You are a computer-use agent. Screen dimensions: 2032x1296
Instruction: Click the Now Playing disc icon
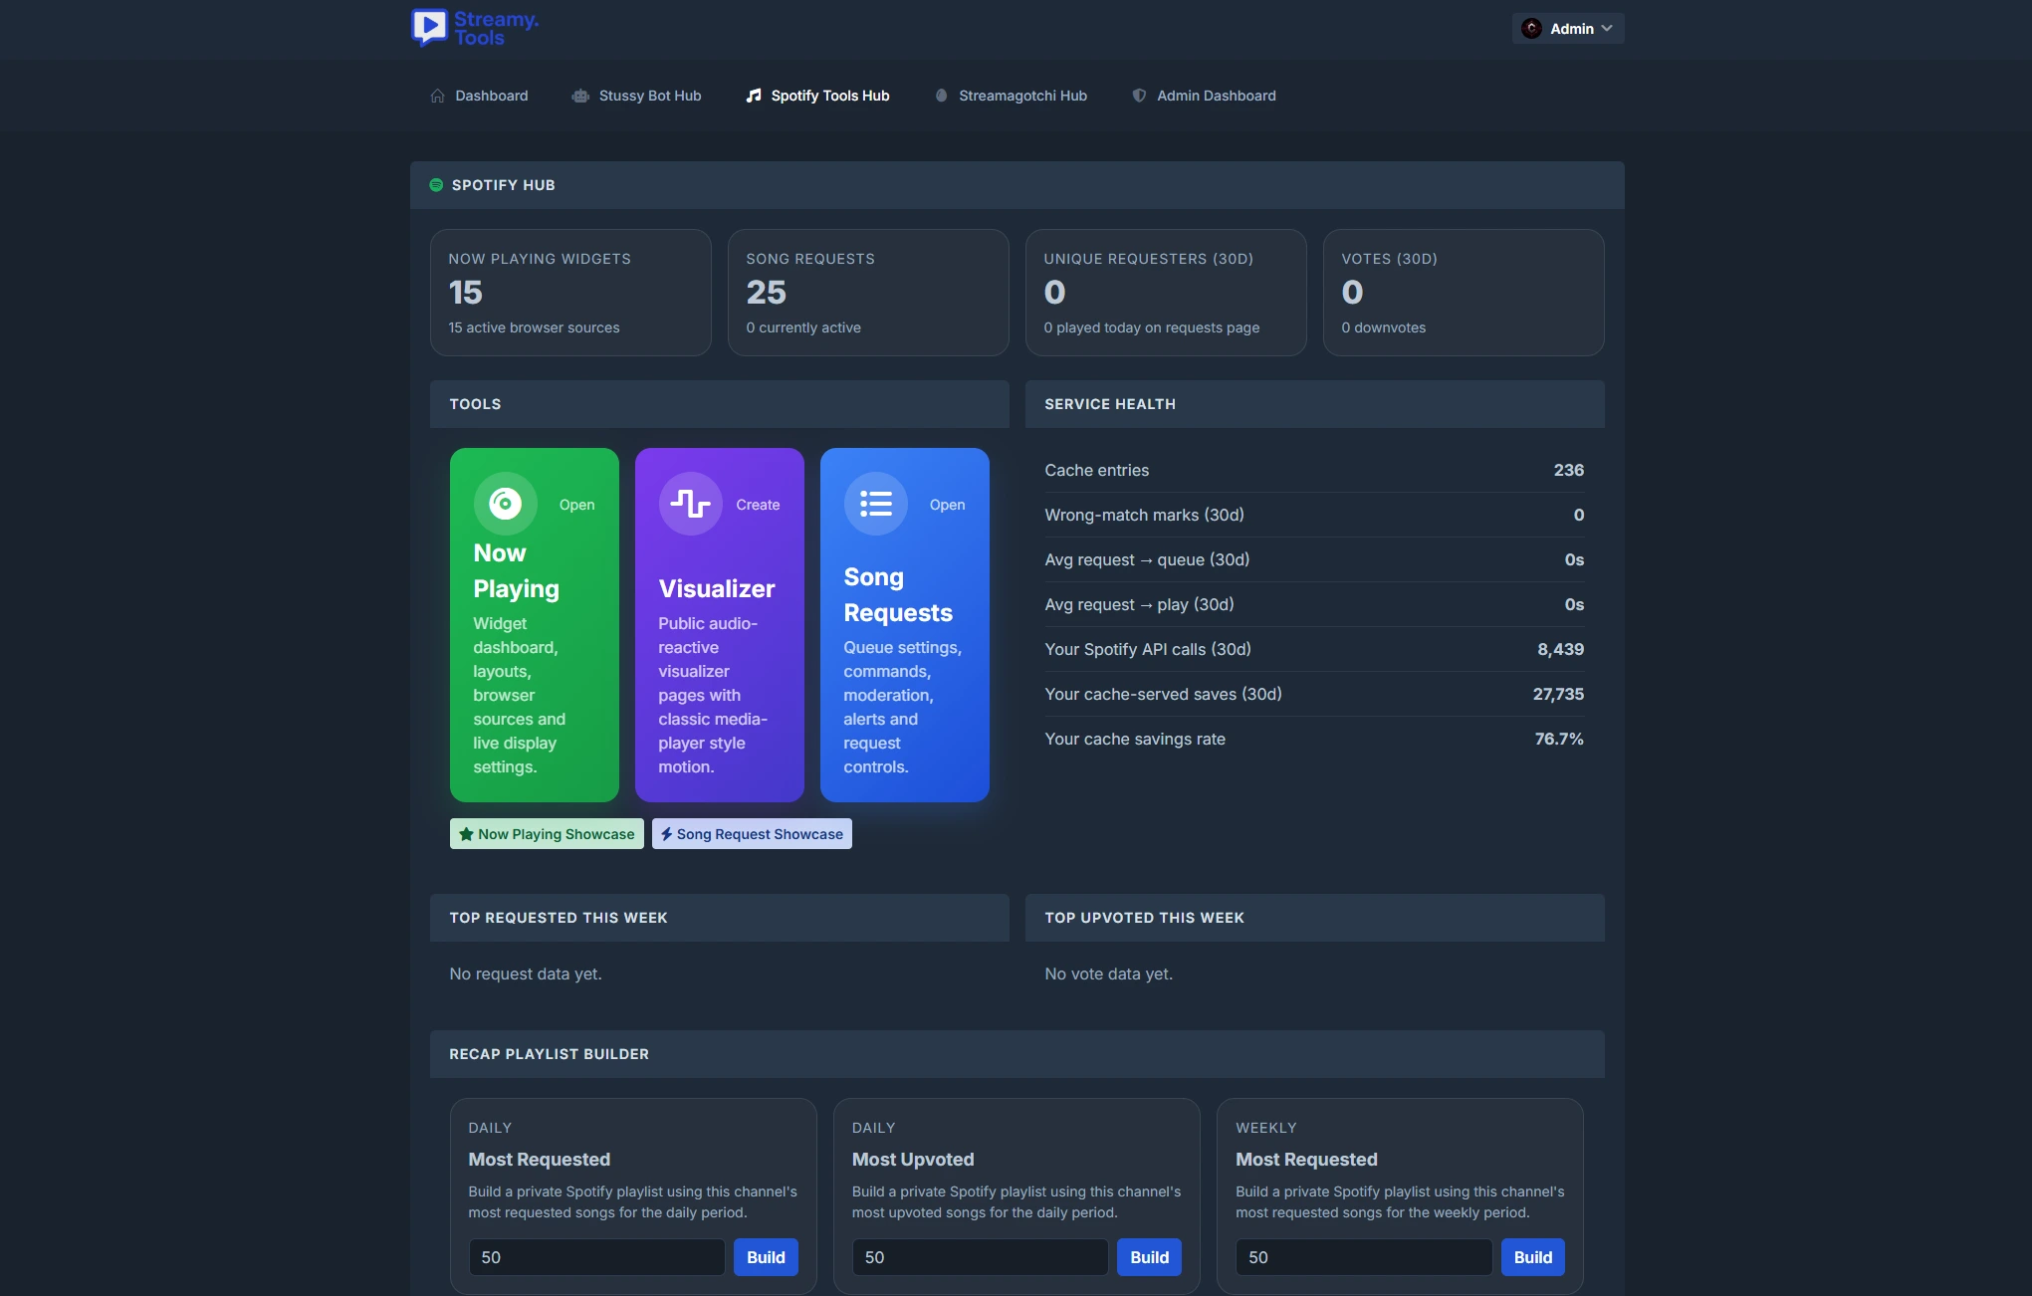[505, 504]
